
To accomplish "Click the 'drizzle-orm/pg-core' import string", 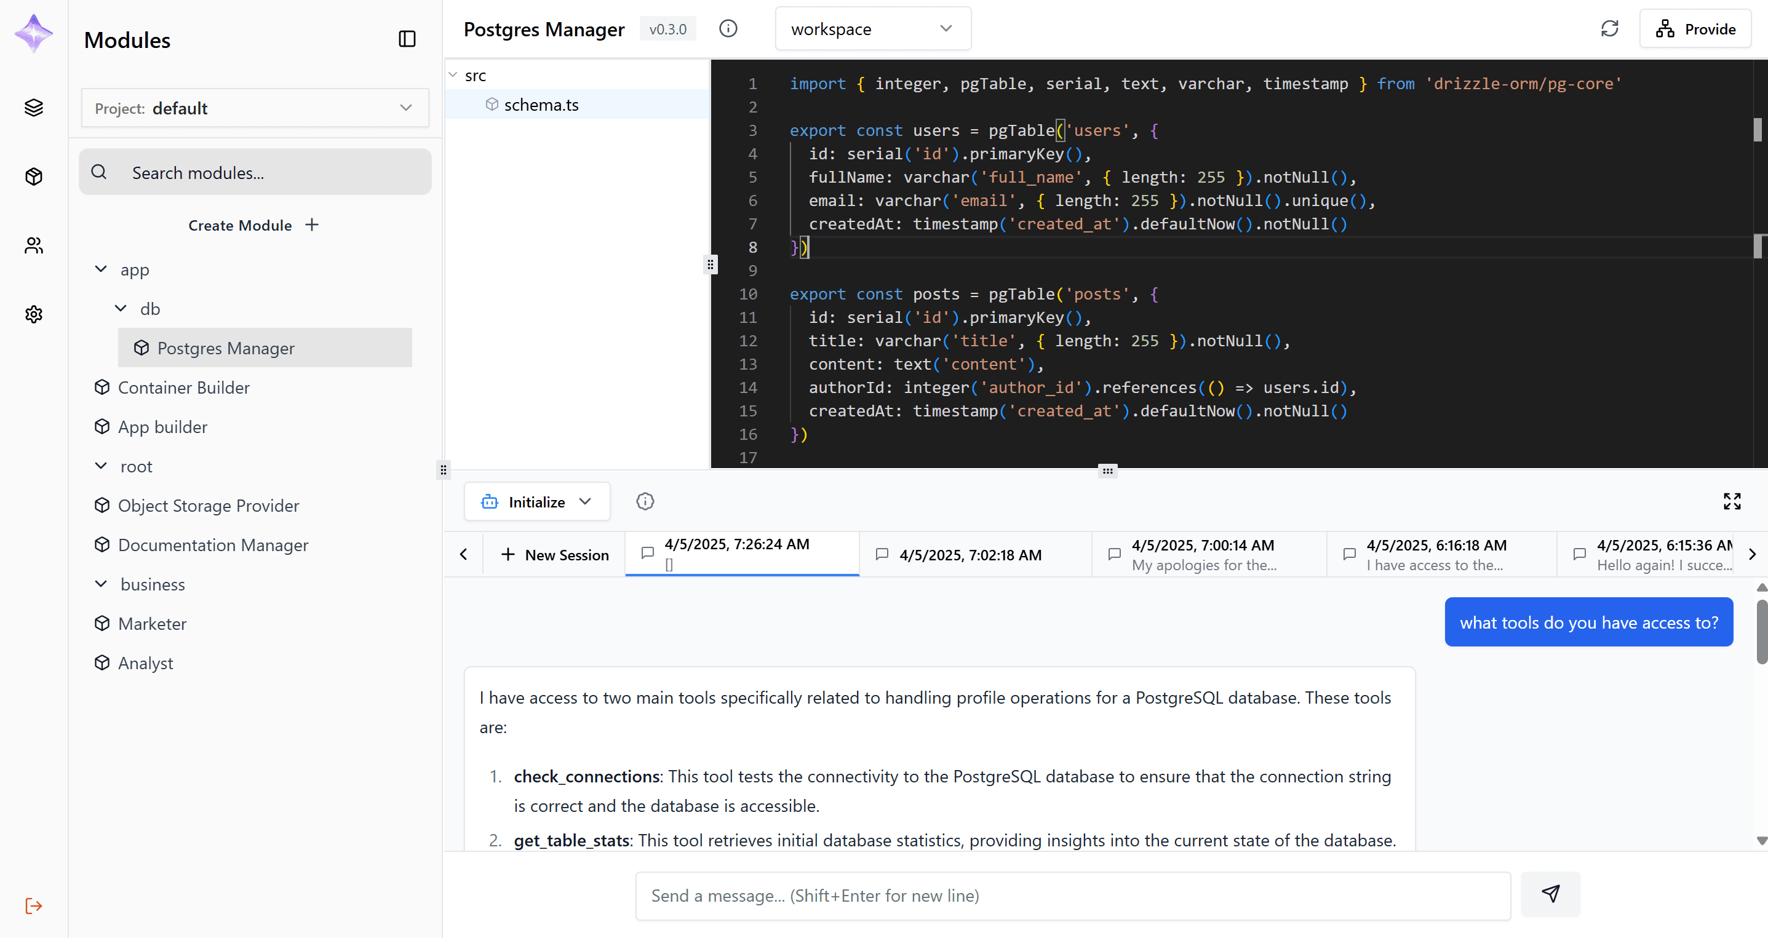I will point(1523,84).
